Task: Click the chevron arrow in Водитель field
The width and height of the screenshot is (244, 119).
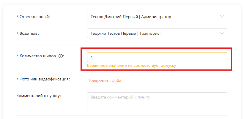Action: [x=222, y=33]
